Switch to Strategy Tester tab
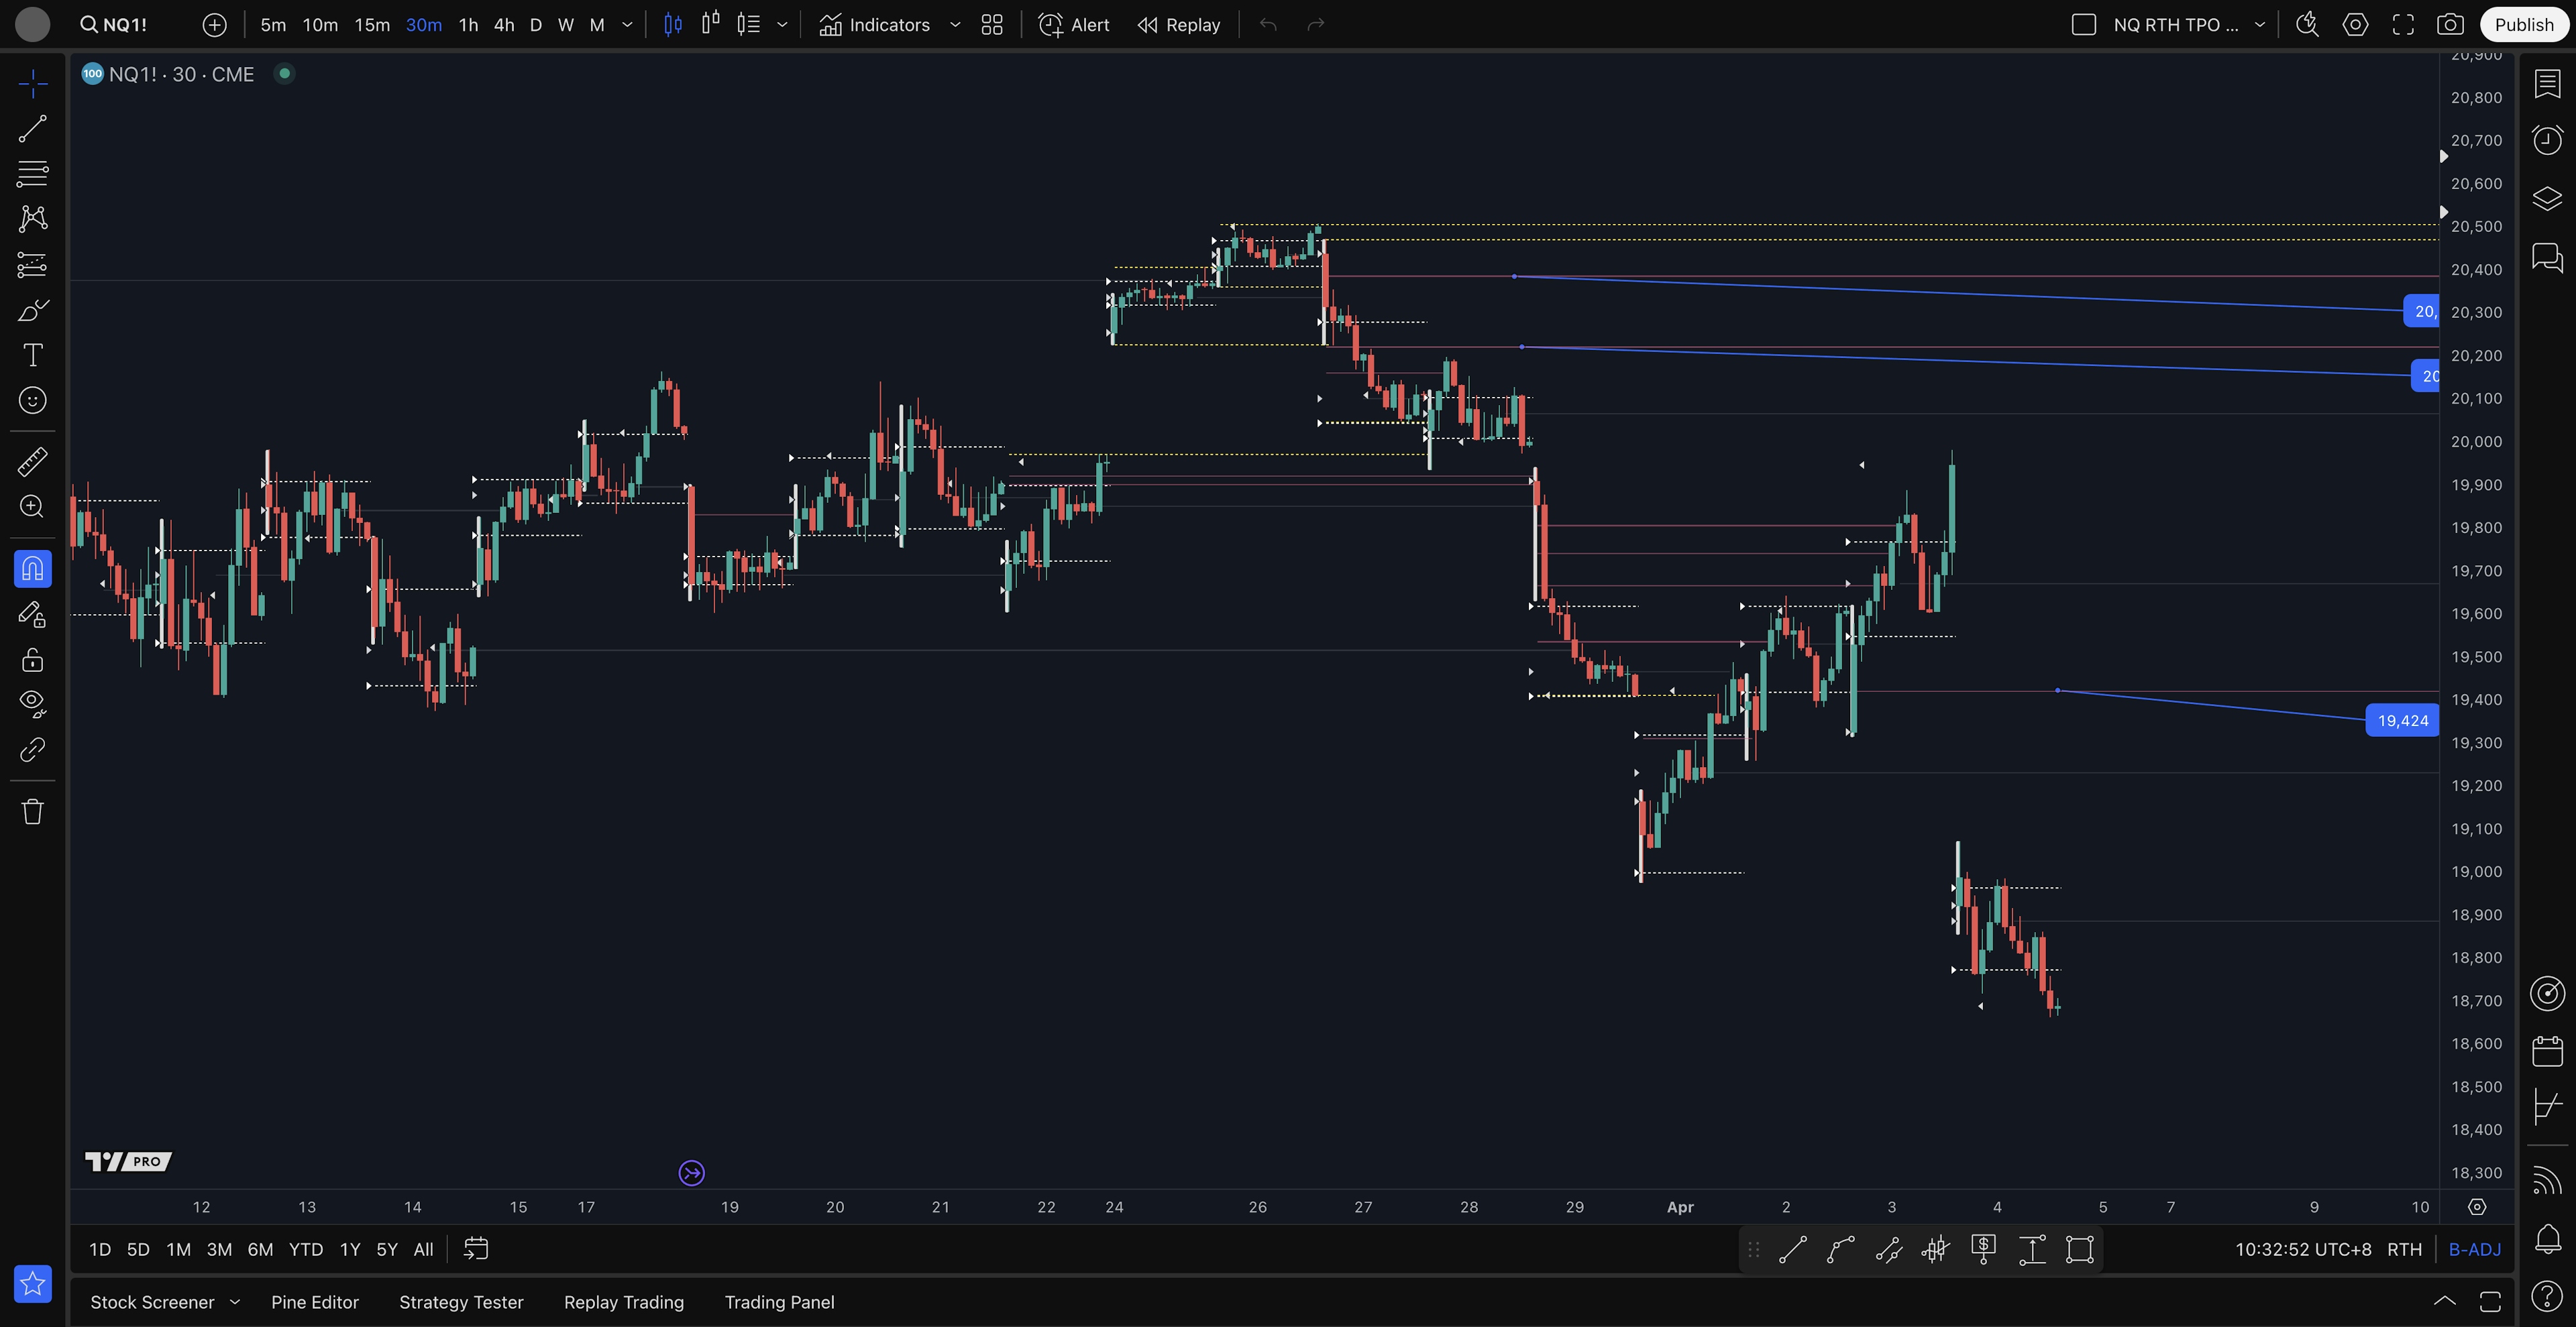This screenshot has height=1327, width=2576. [461, 1302]
